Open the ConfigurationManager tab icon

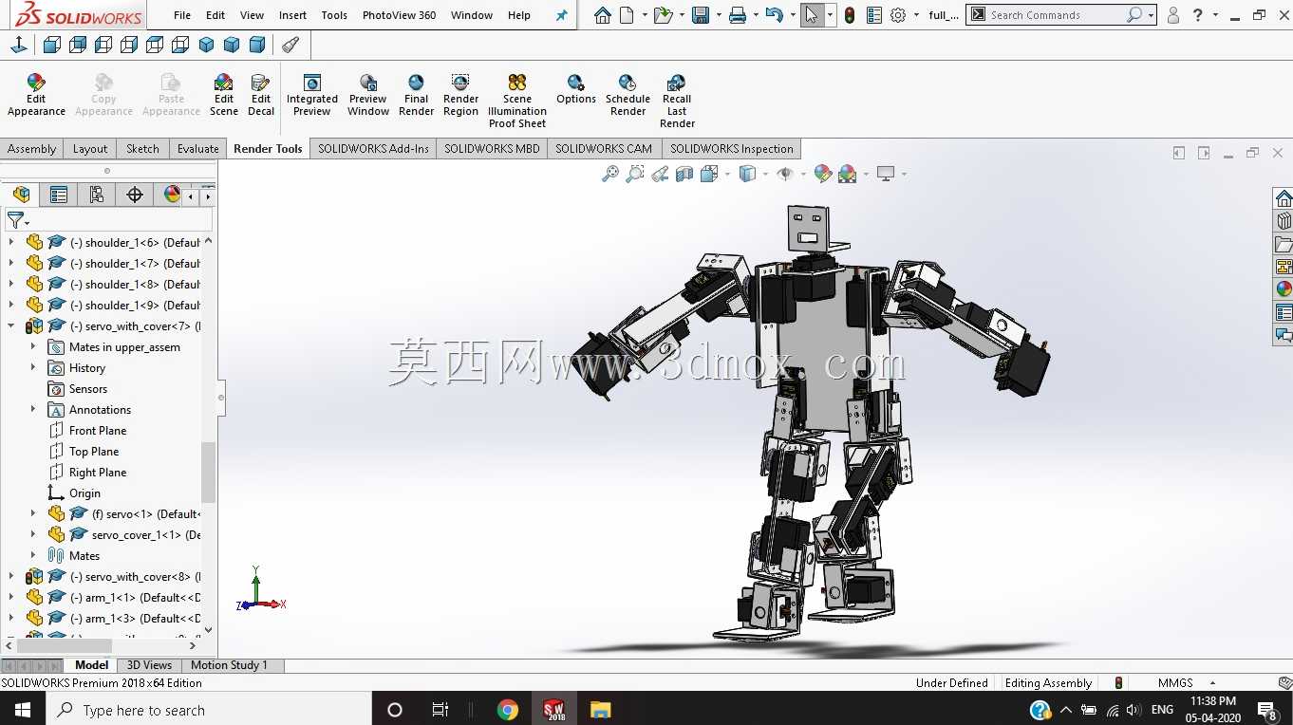tap(97, 195)
